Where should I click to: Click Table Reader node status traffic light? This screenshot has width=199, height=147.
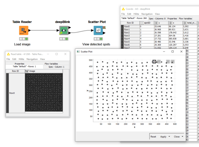click(24, 39)
